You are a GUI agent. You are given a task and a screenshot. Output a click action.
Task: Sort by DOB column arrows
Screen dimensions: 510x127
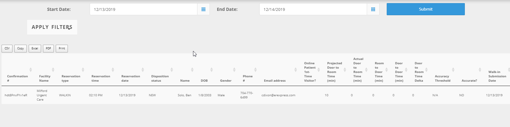[211, 70]
